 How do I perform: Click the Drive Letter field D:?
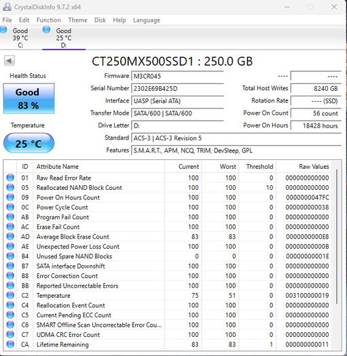click(x=177, y=125)
